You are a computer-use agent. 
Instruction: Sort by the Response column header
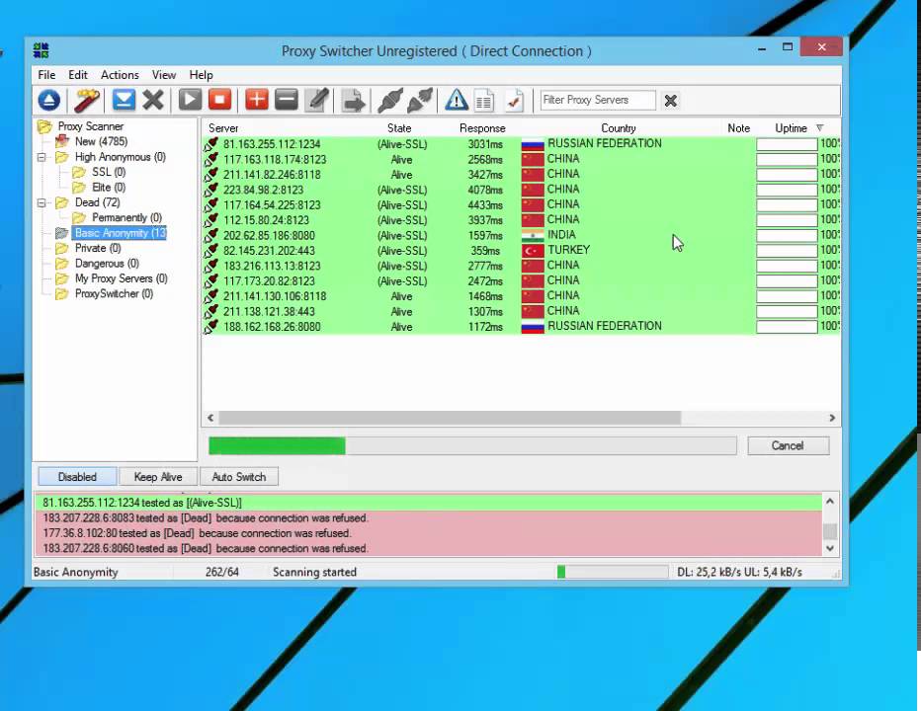tap(482, 128)
